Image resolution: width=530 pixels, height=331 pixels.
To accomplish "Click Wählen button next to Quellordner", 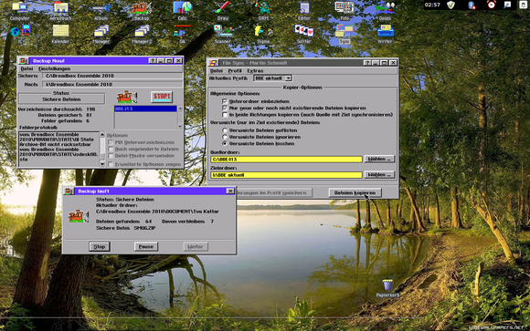I will pyautogui.click(x=379, y=159).
